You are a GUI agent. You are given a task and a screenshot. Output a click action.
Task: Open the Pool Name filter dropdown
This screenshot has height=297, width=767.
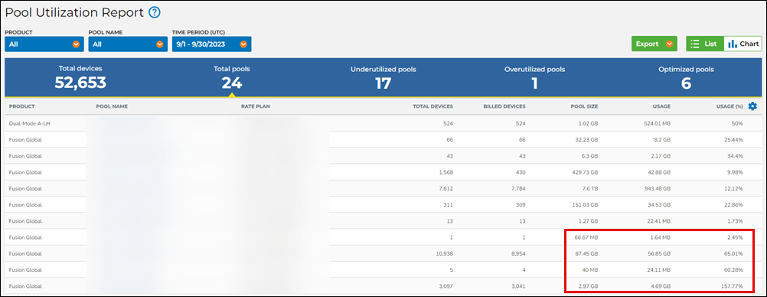(128, 44)
